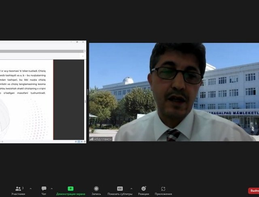
Task: Open the Participants panel (Участники)
Action: [18, 190]
